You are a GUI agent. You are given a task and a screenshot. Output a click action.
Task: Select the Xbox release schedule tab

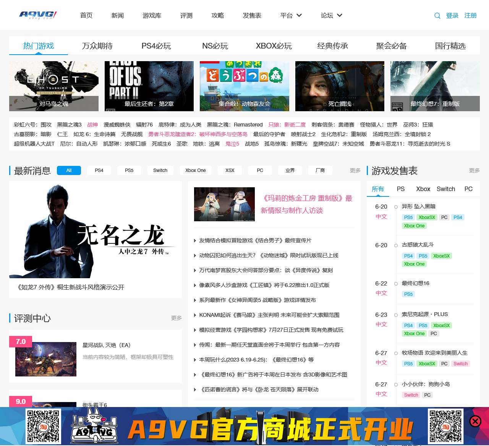click(423, 189)
